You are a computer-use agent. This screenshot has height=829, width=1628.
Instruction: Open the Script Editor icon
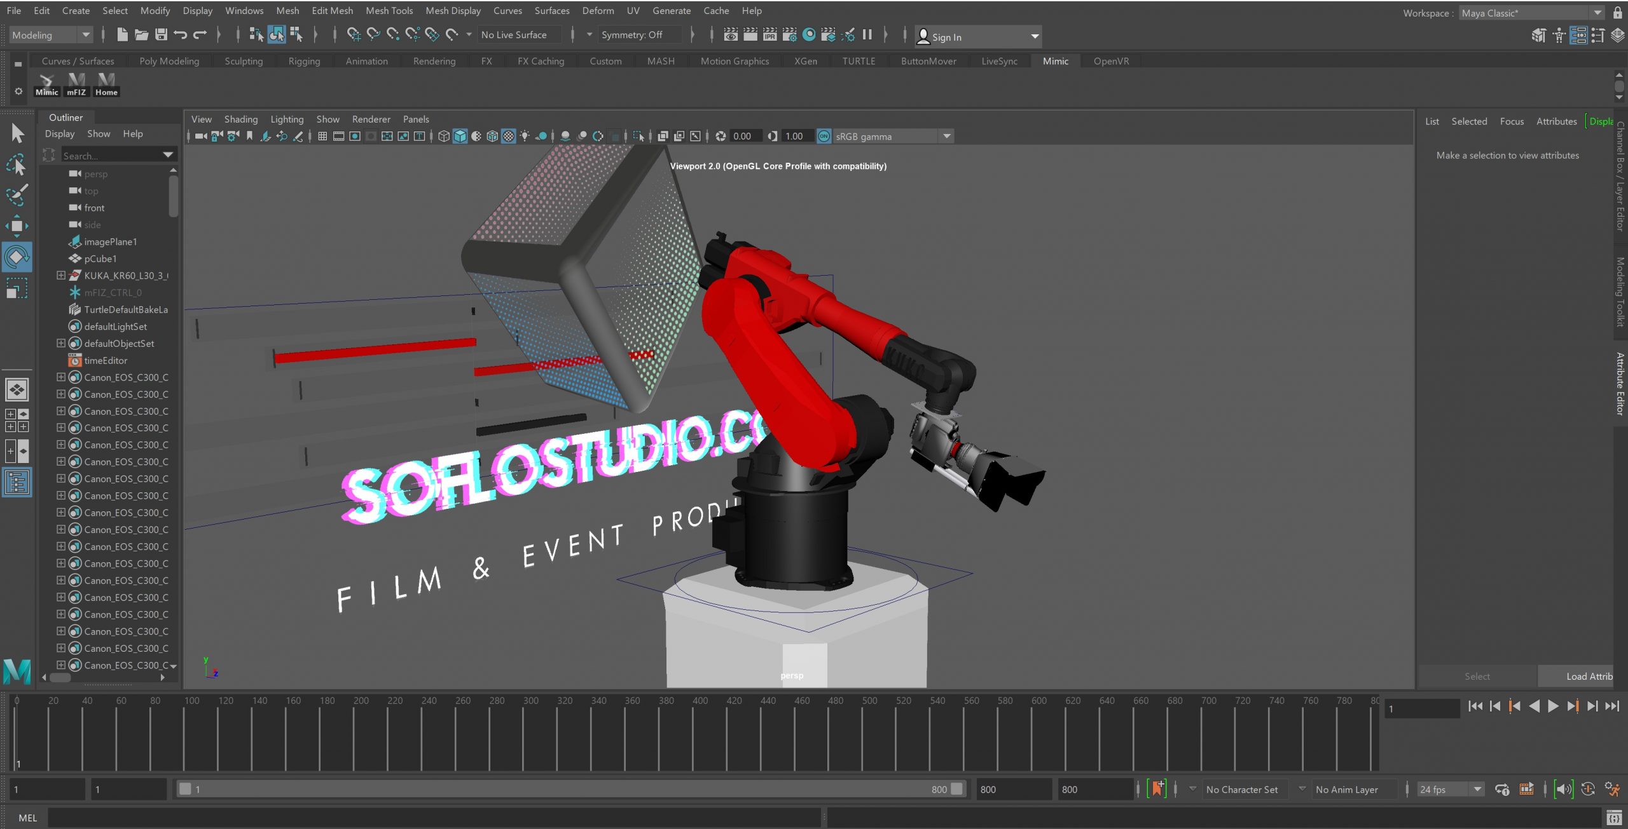tap(1614, 818)
